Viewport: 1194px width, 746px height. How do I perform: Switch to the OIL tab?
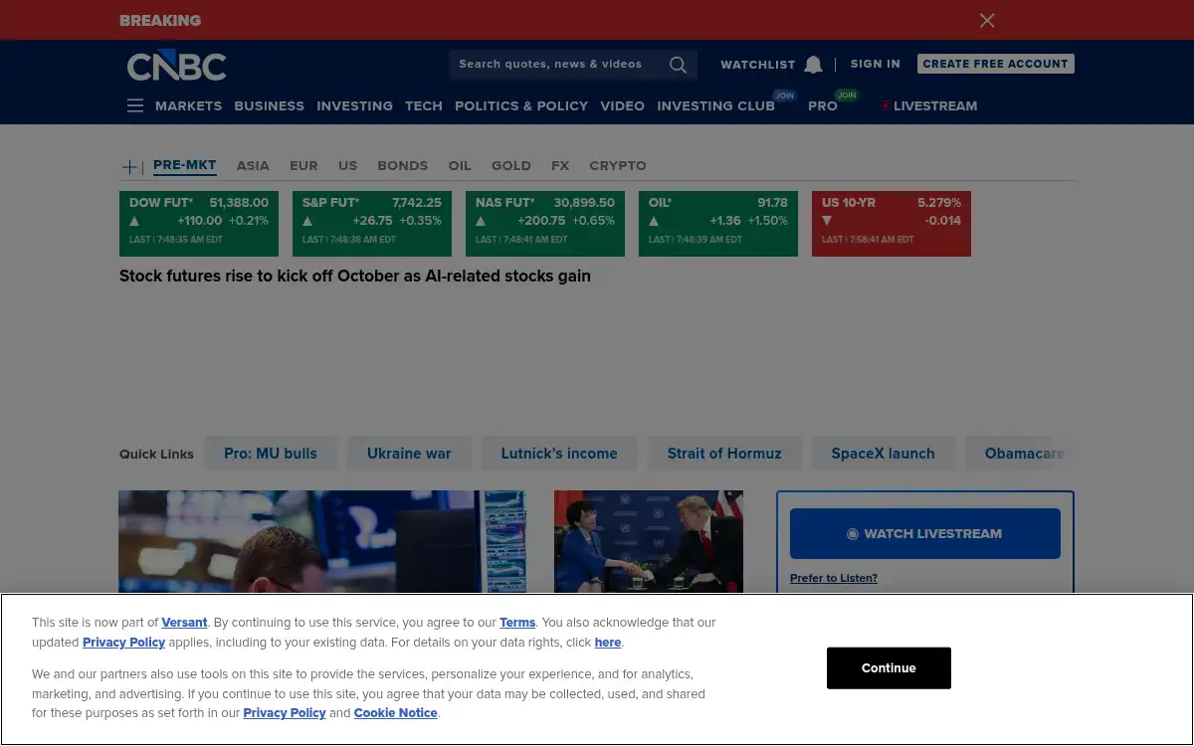pyautogui.click(x=460, y=166)
